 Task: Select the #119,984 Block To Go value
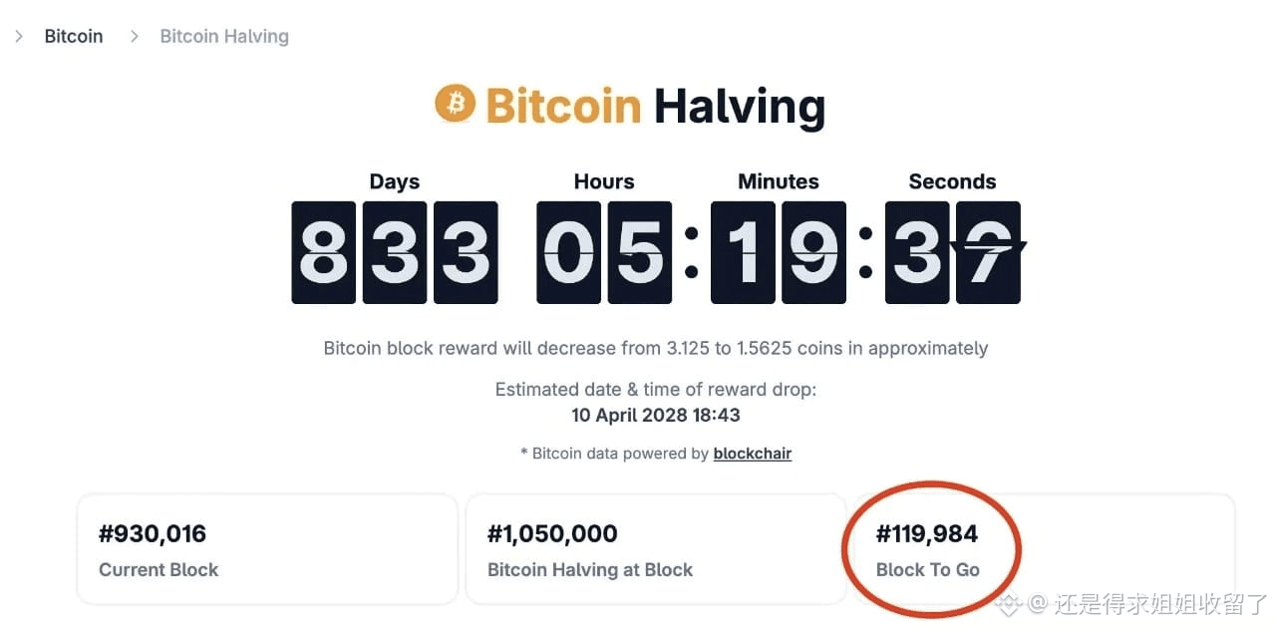[927, 534]
